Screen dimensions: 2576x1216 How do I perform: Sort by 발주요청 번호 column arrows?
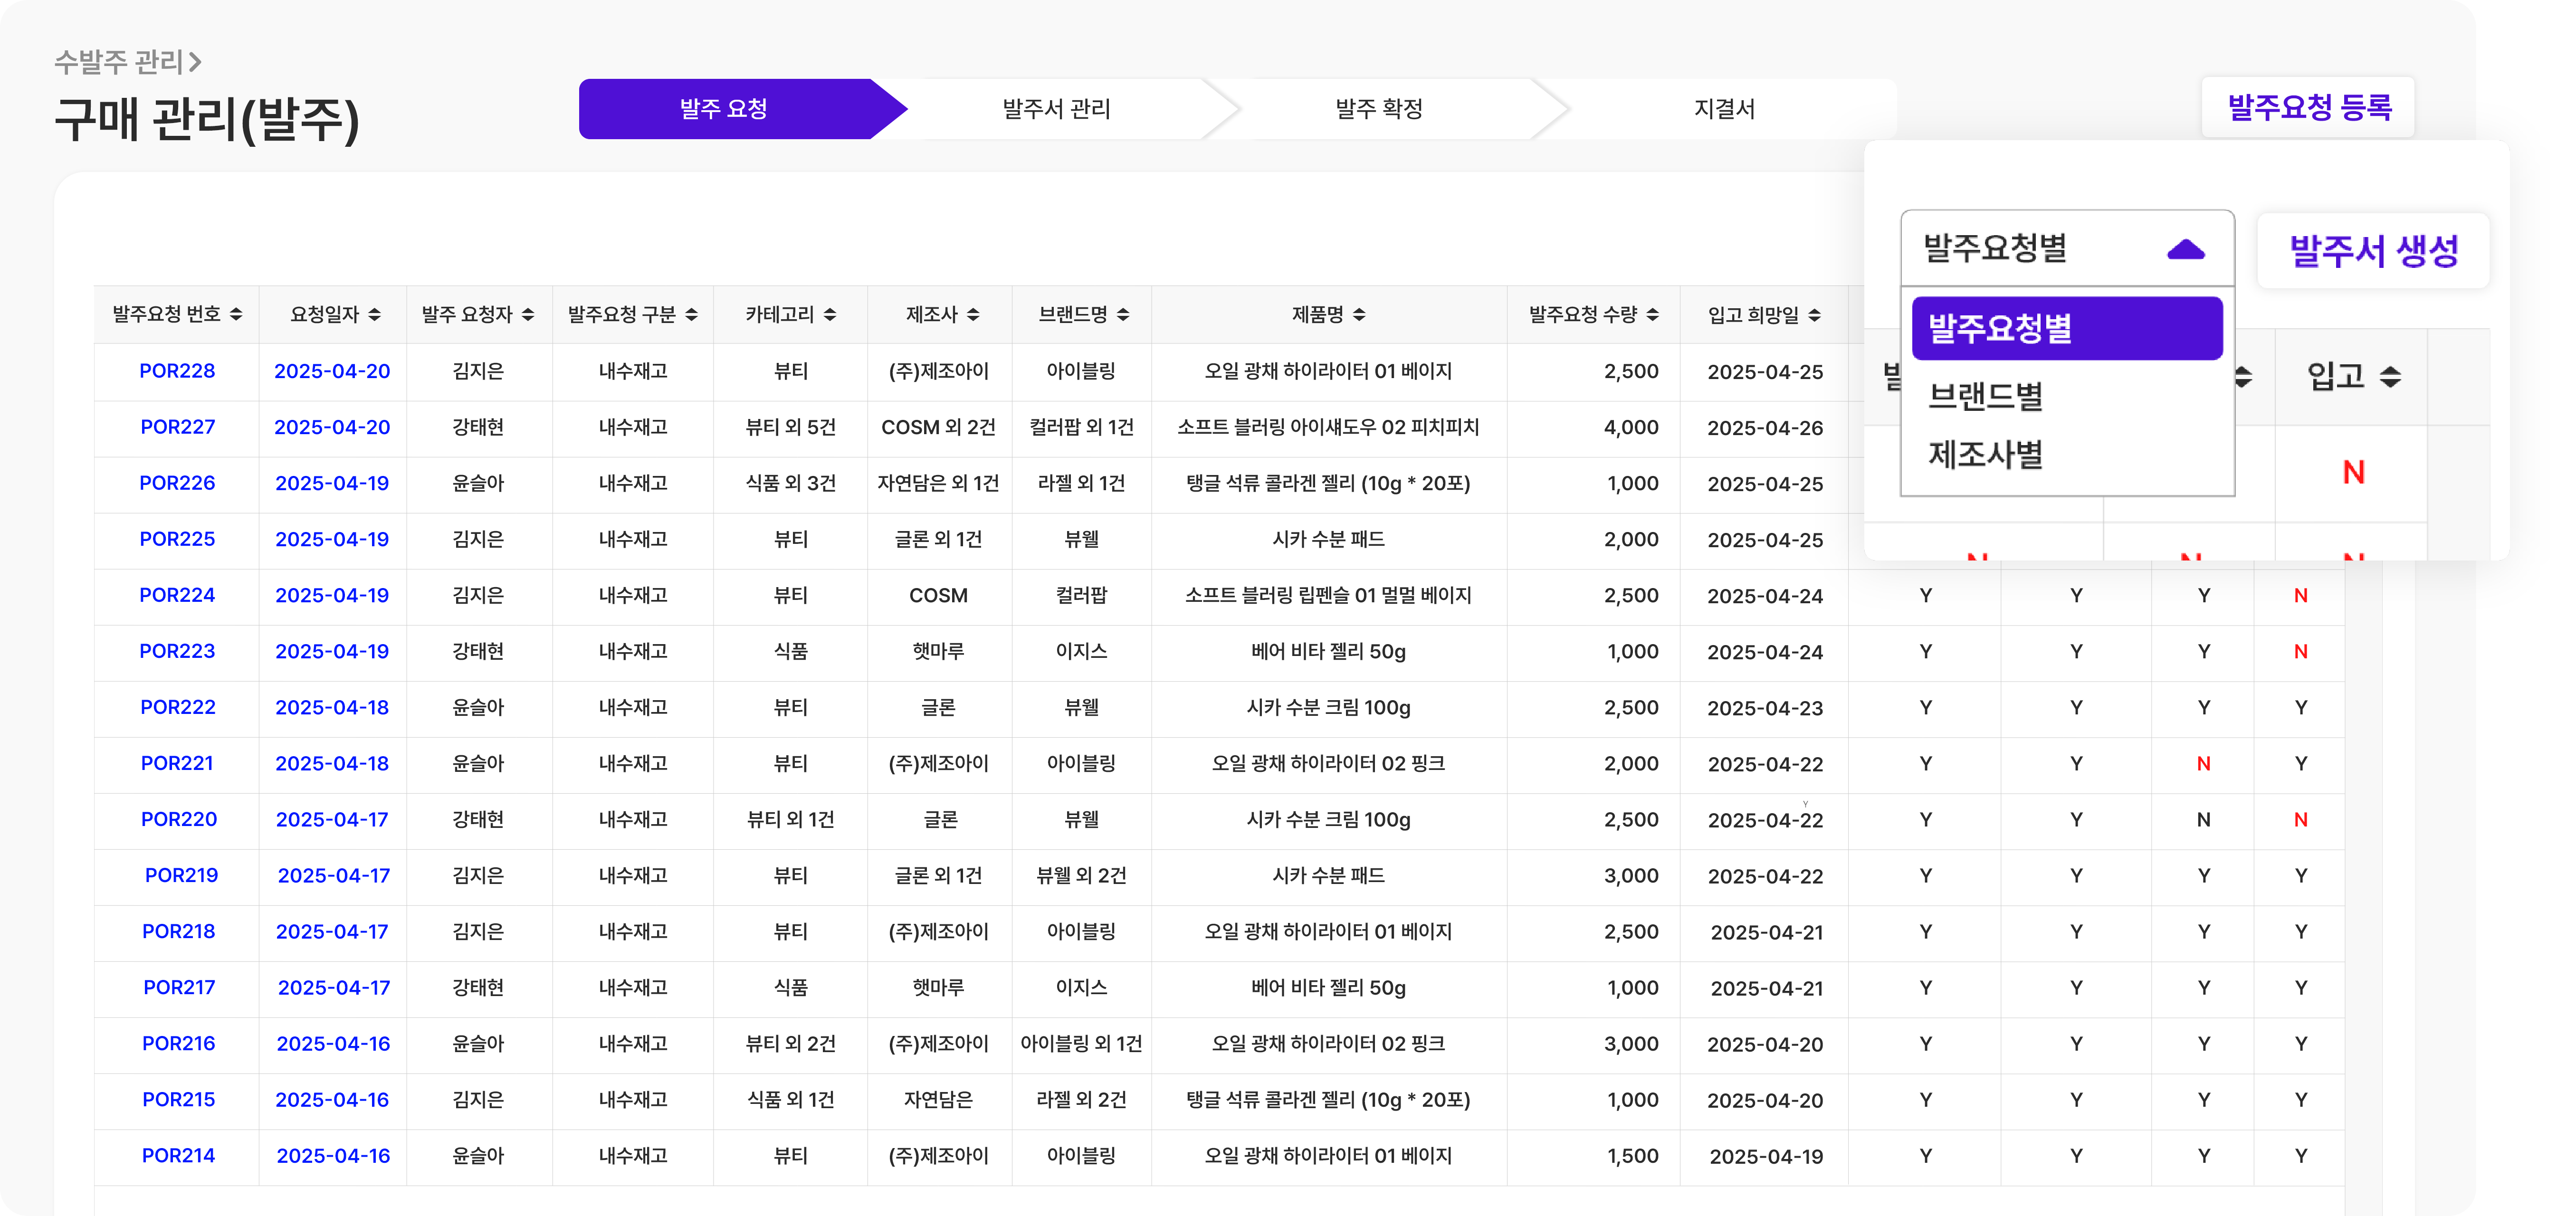[x=236, y=315]
